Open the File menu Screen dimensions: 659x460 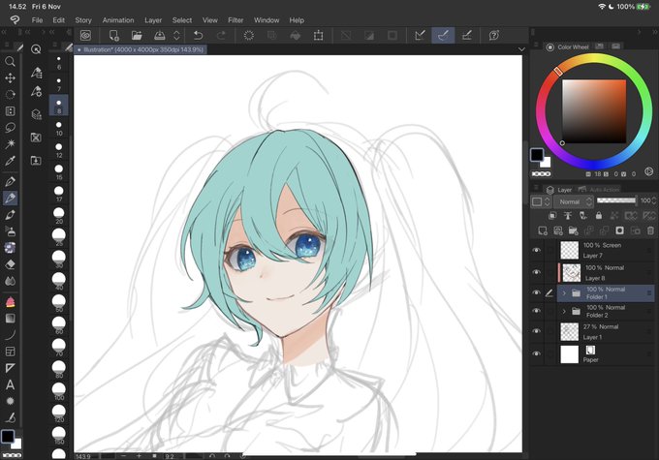37,20
